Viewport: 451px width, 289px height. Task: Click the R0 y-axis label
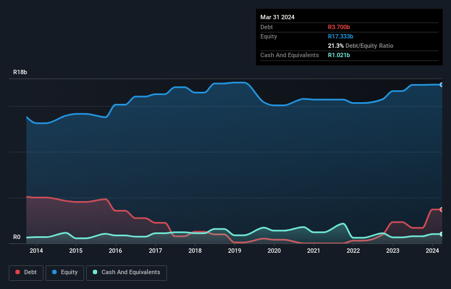[x=16, y=237]
